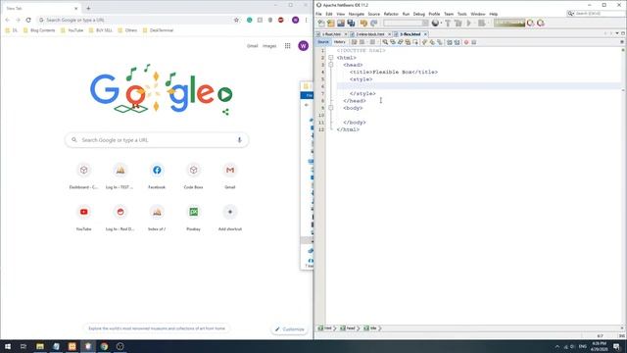627x353 pixels.
Task: Open the Navigate menu in NetBeans
Action: click(x=357, y=14)
